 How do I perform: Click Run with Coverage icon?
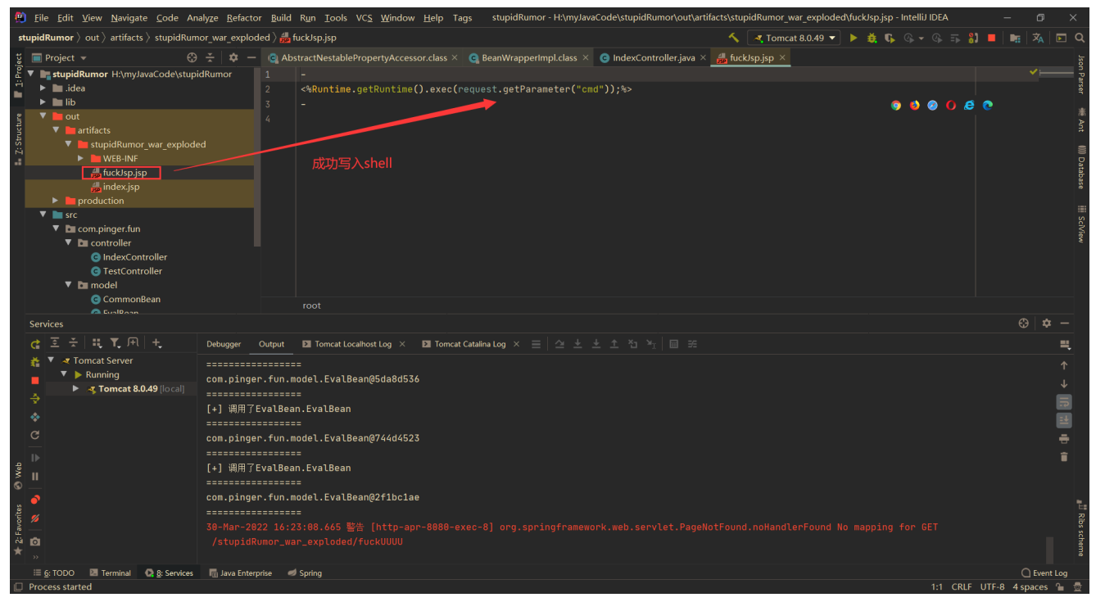click(x=890, y=38)
